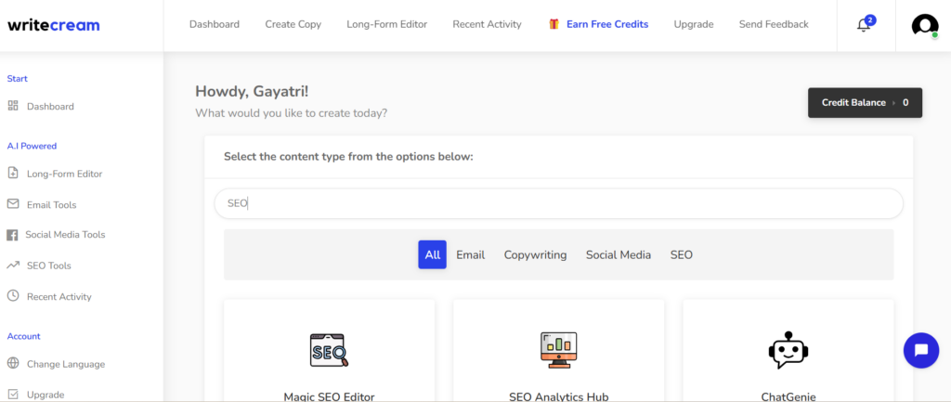Click the Magic SEO Editor icon
Image resolution: width=951 pixels, height=402 pixels.
[329, 349]
